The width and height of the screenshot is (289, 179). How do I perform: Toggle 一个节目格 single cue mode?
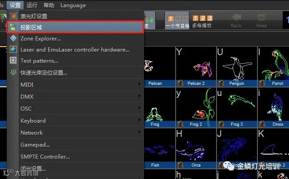point(177,20)
